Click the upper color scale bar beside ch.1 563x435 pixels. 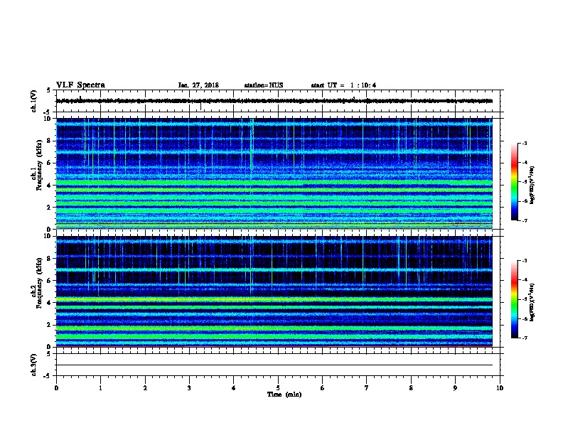tap(515, 182)
